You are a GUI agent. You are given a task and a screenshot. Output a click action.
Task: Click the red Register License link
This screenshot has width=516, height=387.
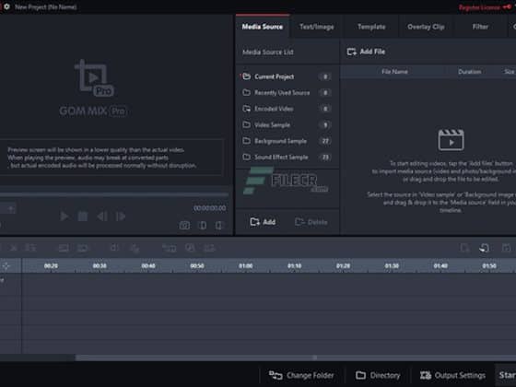tap(484, 7)
